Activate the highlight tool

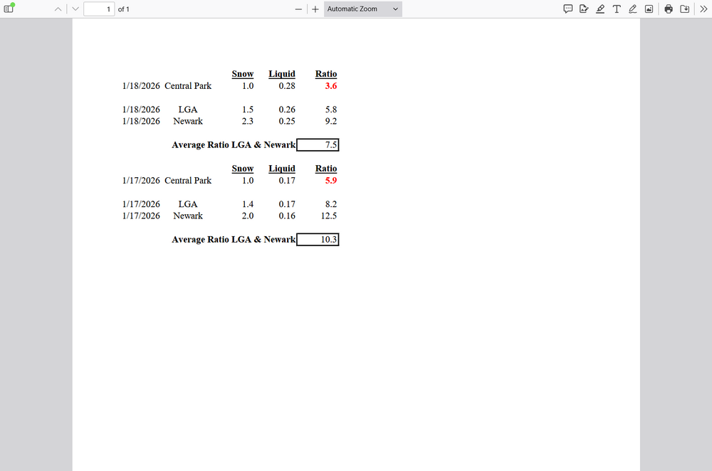pos(600,9)
